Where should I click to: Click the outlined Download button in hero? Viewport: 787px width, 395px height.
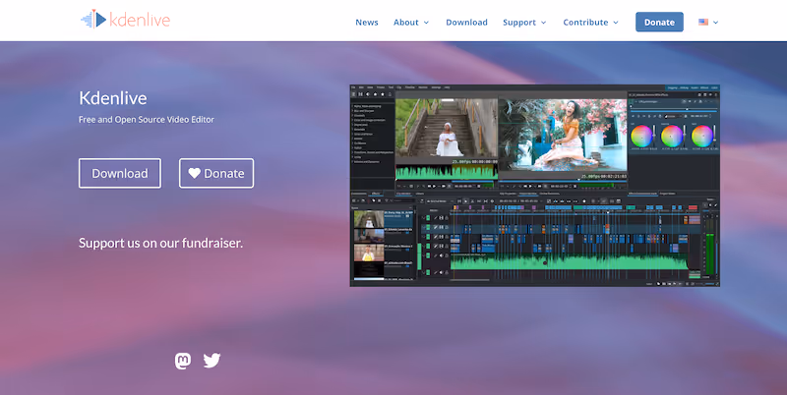coord(120,174)
